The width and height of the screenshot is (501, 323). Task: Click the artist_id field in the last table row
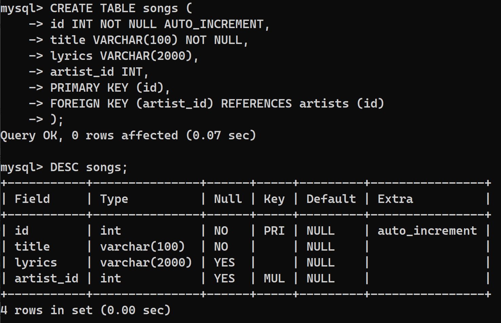tap(46, 279)
